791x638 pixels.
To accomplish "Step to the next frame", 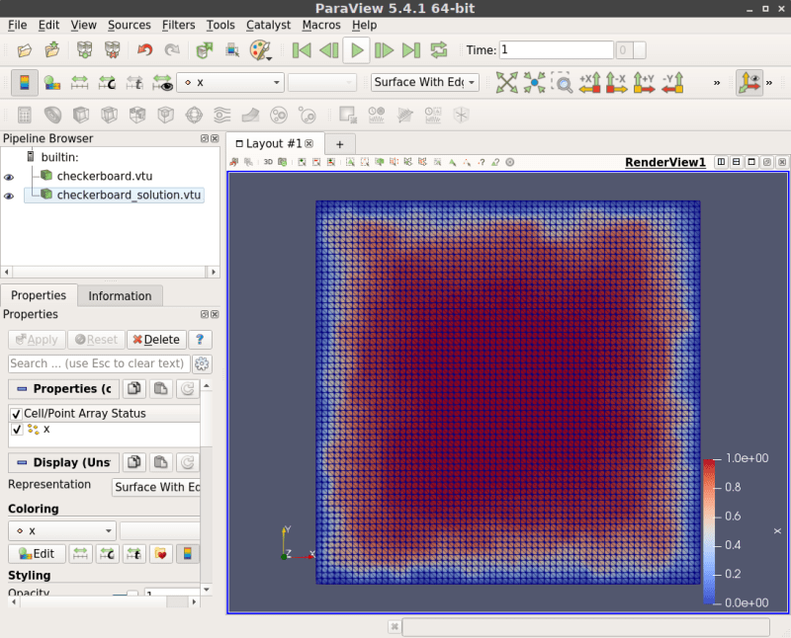I will [x=384, y=50].
